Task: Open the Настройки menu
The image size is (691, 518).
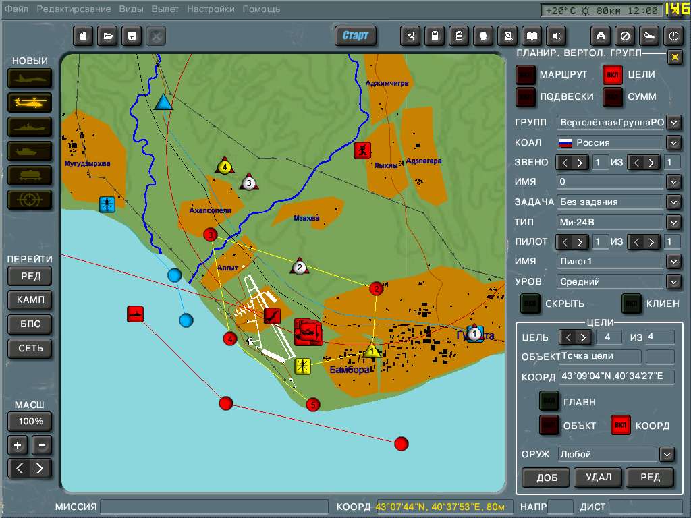Action: [x=211, y=9]
